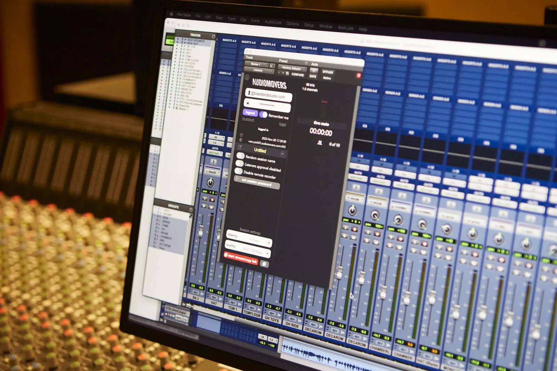Open the my account link
Screen dimensions: 557x371
click(248, 119)
